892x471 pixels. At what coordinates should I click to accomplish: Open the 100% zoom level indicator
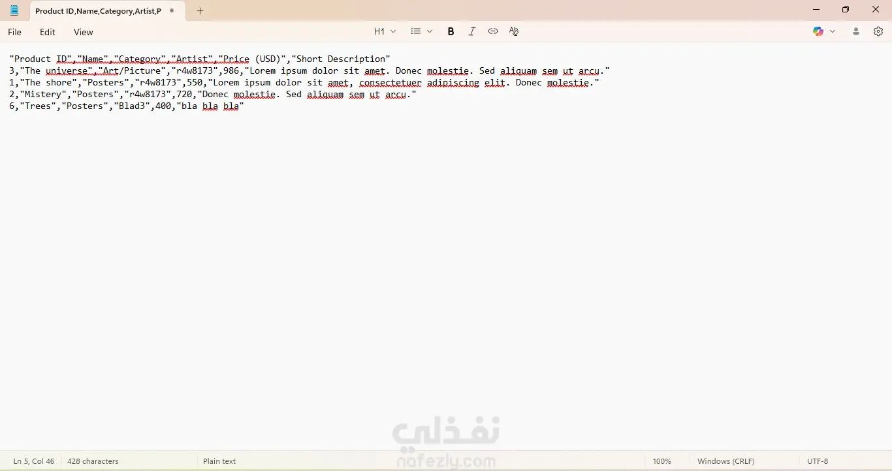click(661, 461)
